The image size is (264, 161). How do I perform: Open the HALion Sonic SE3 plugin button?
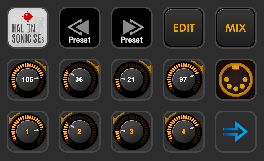point(28,28)
